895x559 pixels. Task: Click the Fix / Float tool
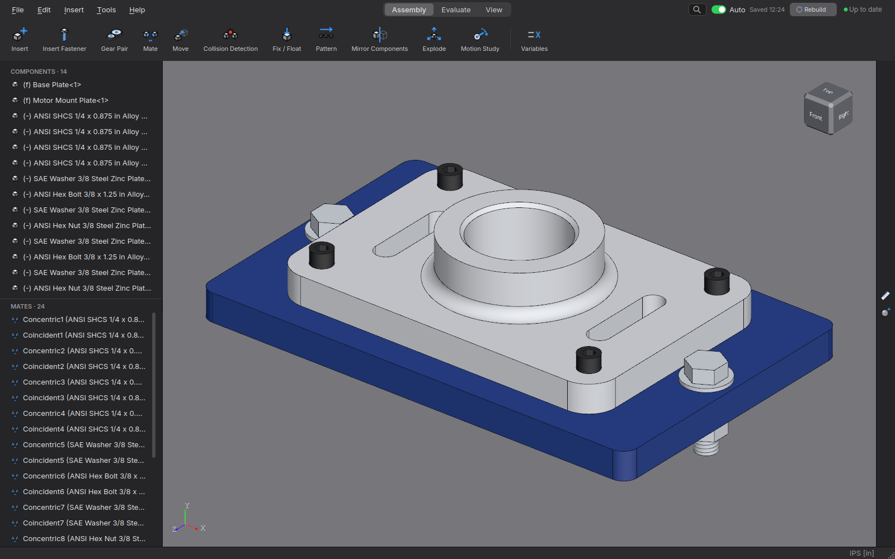[x=287, y=40]
